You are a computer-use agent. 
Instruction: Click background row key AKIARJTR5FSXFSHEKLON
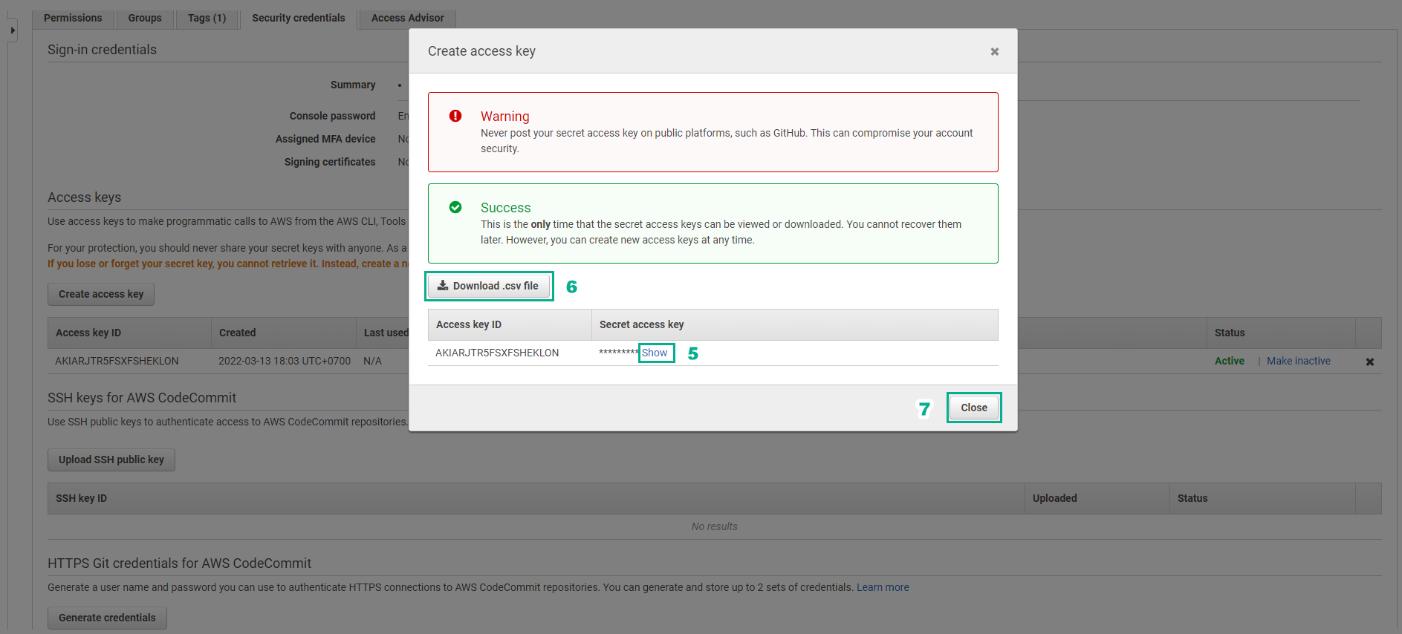coord(117,361)
